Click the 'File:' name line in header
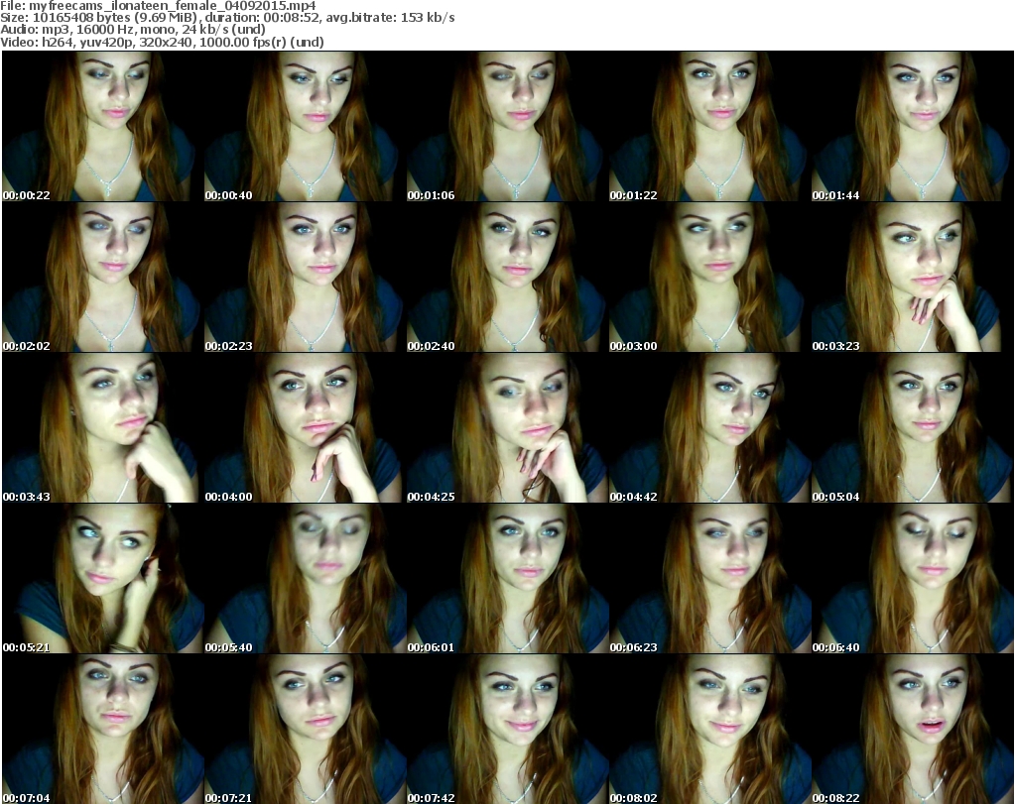This screenshot has width=1016, height=804. (x=158, y=6)
